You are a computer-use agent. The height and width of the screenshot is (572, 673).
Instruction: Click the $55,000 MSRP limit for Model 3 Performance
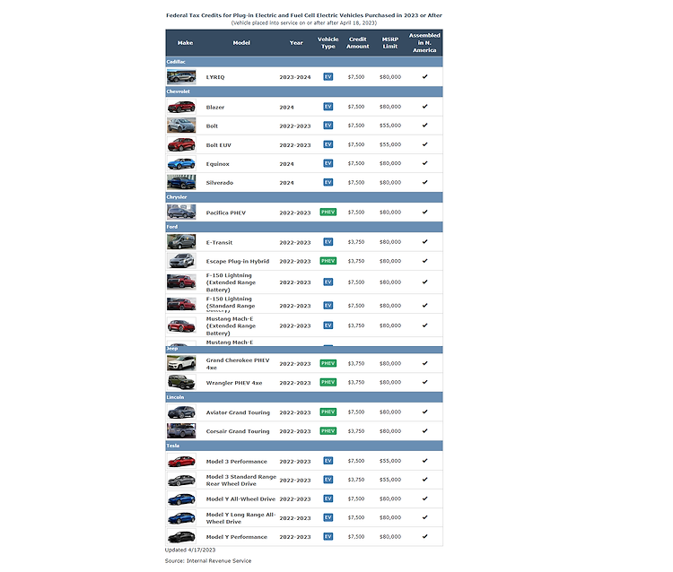(x=390, y=461)
